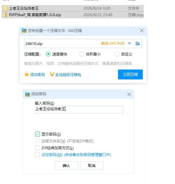175x184 pixels.
Task: Click the 智能为图片、视频 description text
Action: [78, 64]
